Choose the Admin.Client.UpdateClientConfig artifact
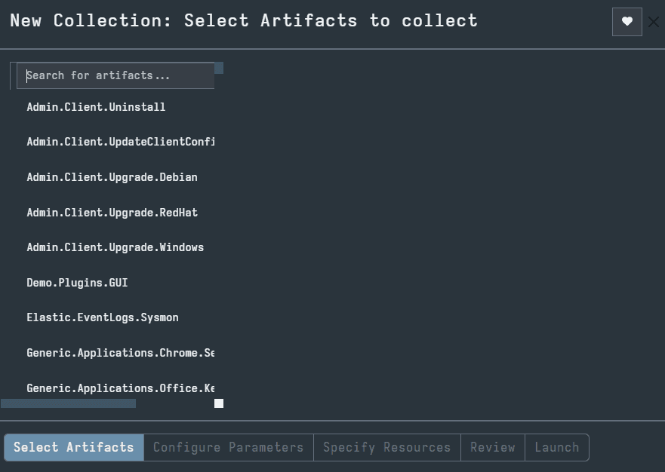 [x=120, y=142]
